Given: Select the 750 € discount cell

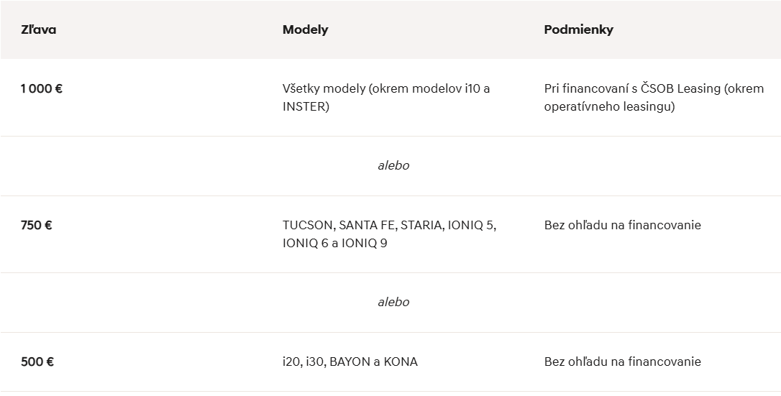Looking at the screenshot, I should click(x=37, y=225).
